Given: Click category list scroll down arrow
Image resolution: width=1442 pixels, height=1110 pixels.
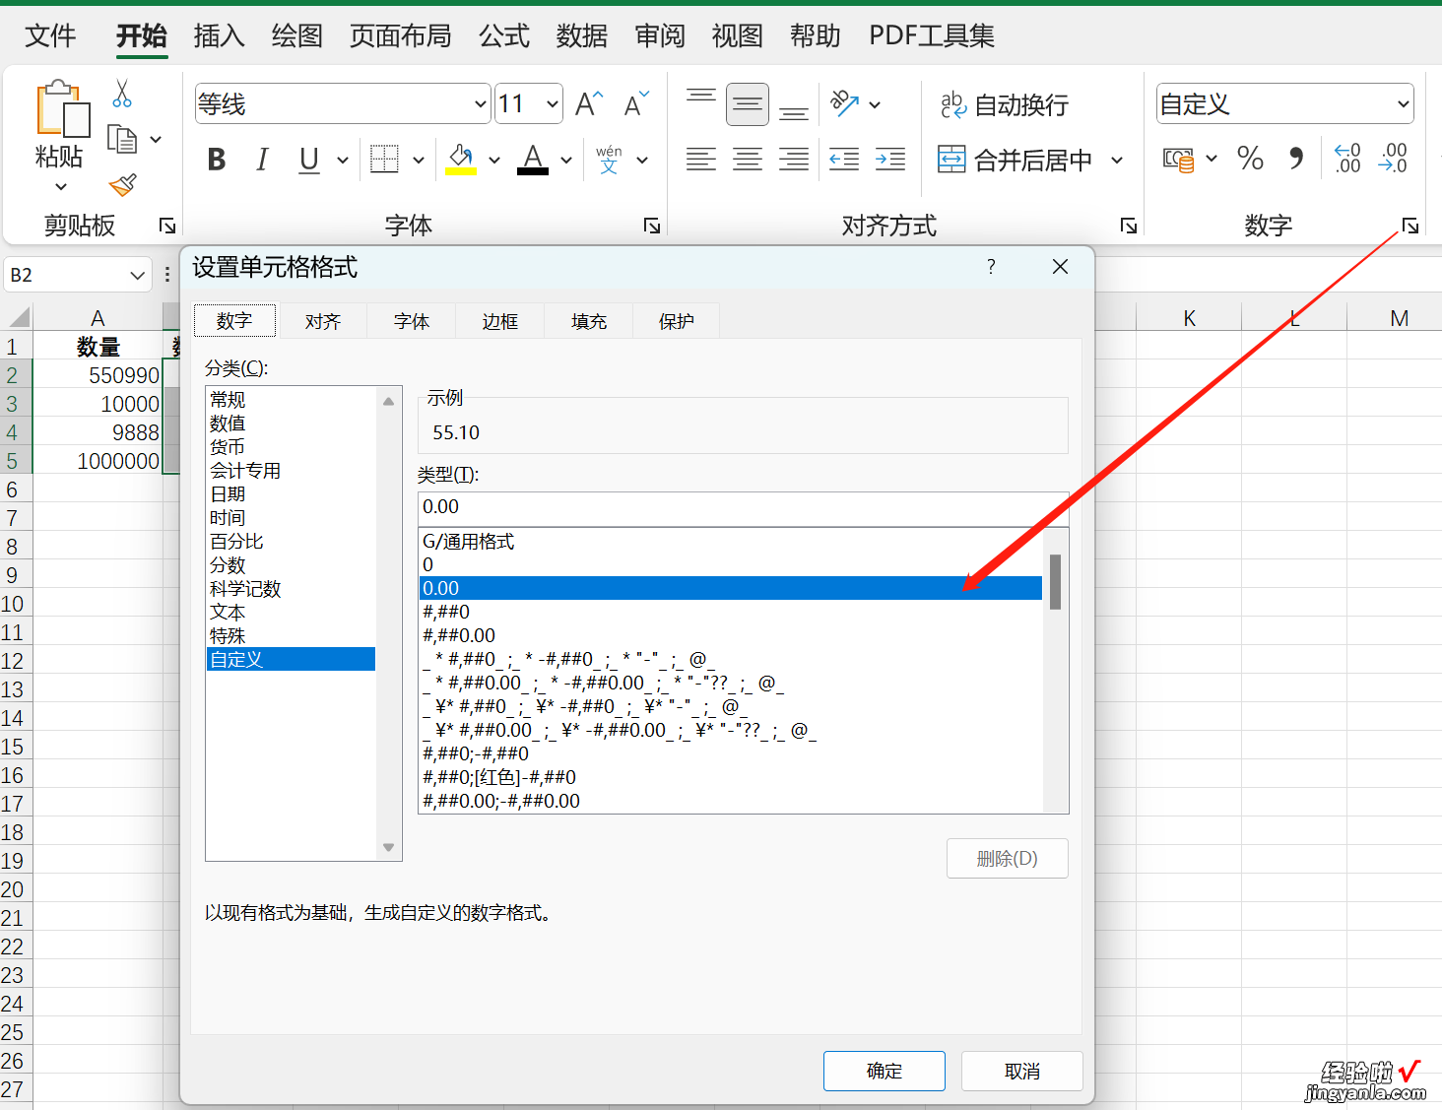Looking at the screenshot, I should pyautogui.click(x=389, y=848).
